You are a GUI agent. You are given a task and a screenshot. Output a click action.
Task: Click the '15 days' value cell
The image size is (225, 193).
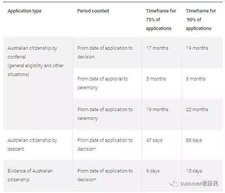tap(202, 175)
